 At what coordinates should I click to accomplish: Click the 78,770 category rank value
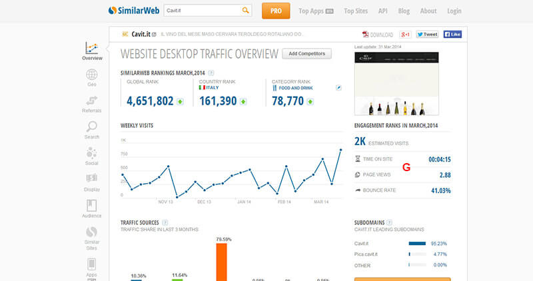(x=288, y=101)
